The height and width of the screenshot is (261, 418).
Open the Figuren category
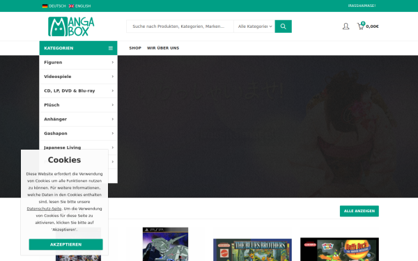click(x=53, y=63)
